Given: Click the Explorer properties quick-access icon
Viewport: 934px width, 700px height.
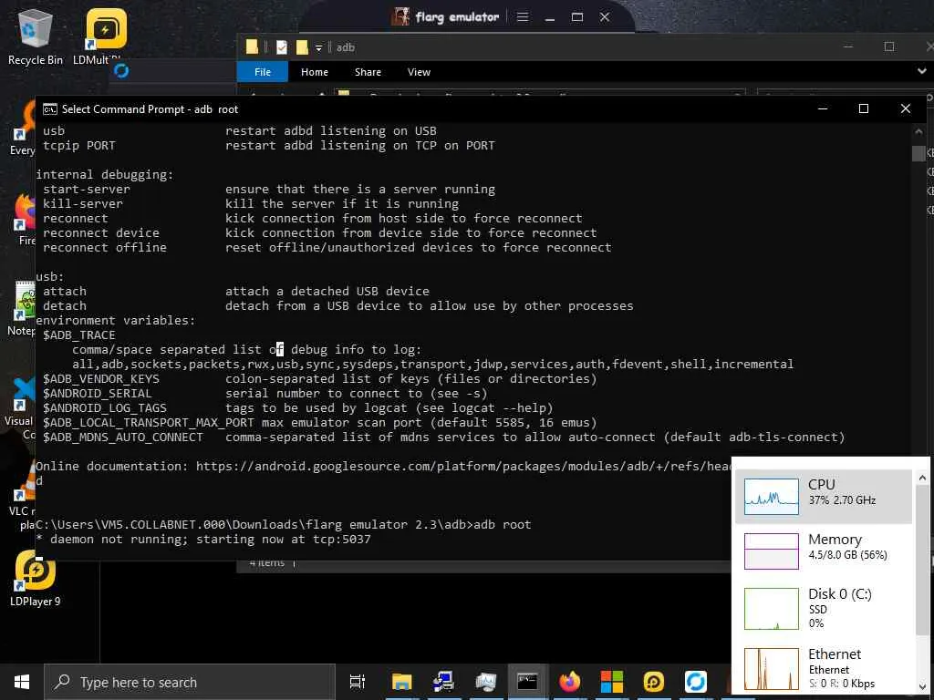Looking at the screenshot, I should click(282, 47).
